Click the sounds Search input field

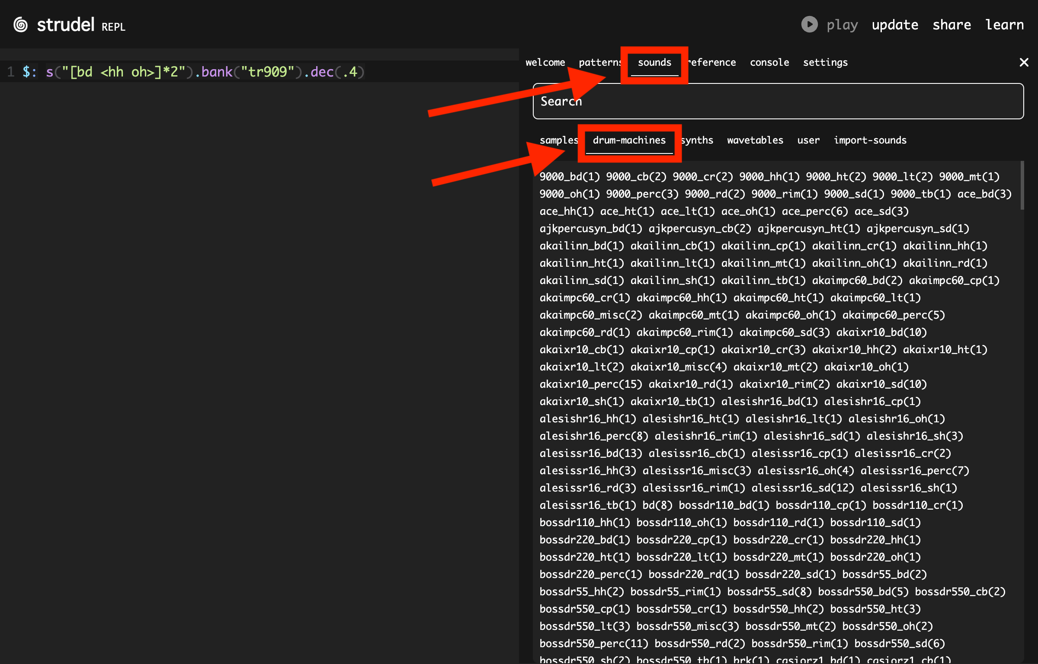point(778,101)
